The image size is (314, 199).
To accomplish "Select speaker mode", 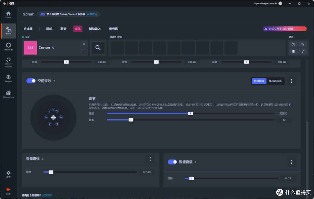I will click(275, 81).
